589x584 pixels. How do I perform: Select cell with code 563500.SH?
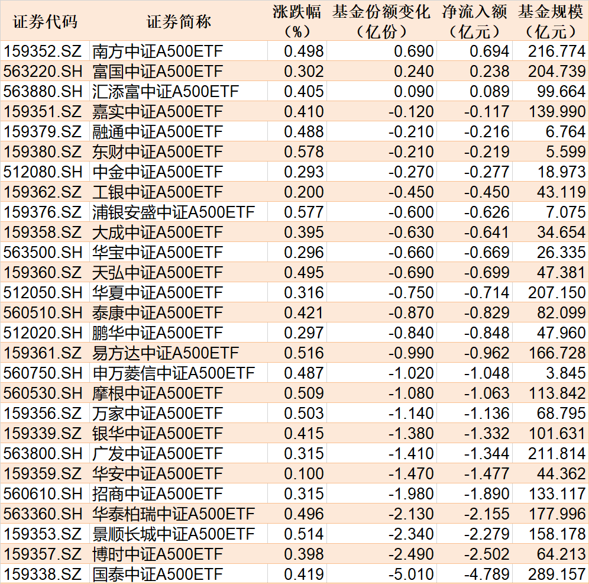click(x=45, y=252)
